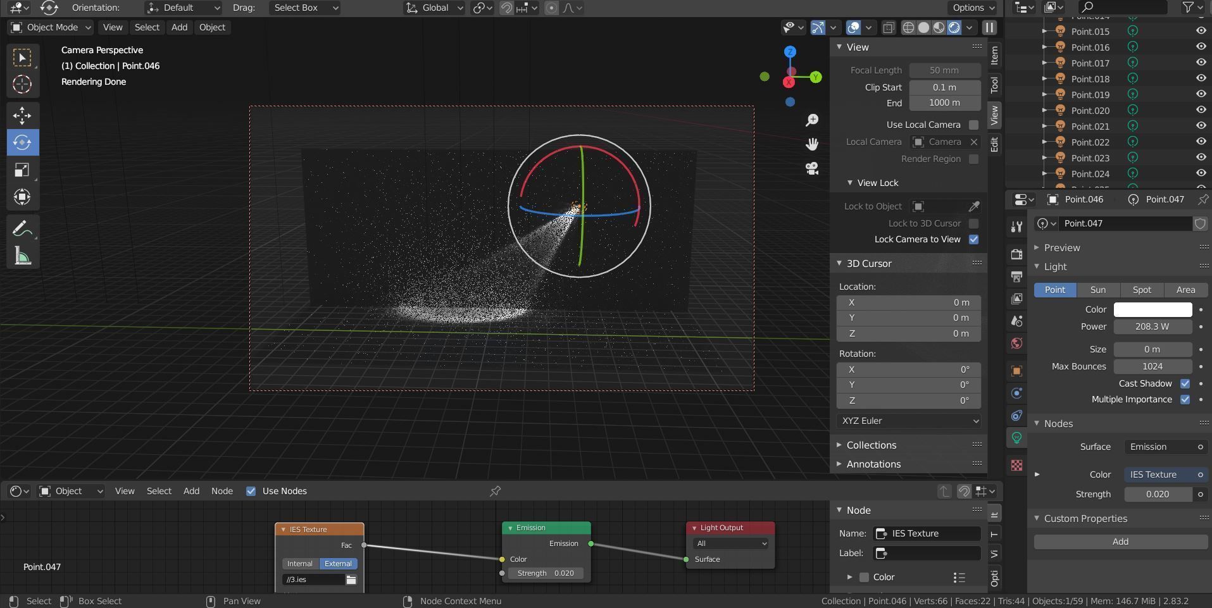Toggle camera view icon in viewport
Viewport: 1212px width, 608px height.
812,168
